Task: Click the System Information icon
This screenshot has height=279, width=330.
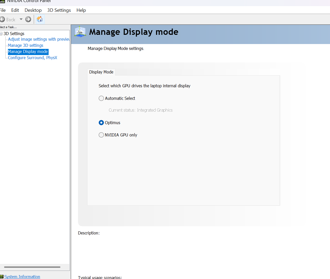Action: tap(2, 277)
